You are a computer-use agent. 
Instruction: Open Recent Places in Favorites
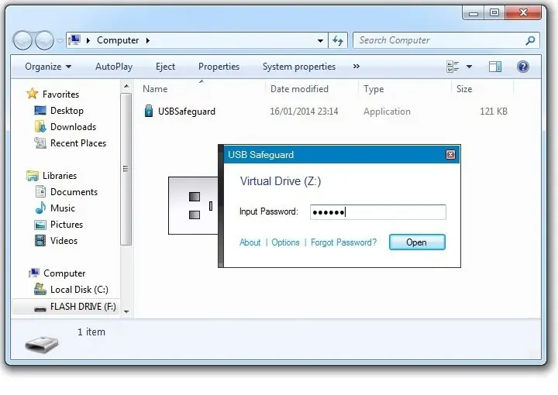[78, 143]
